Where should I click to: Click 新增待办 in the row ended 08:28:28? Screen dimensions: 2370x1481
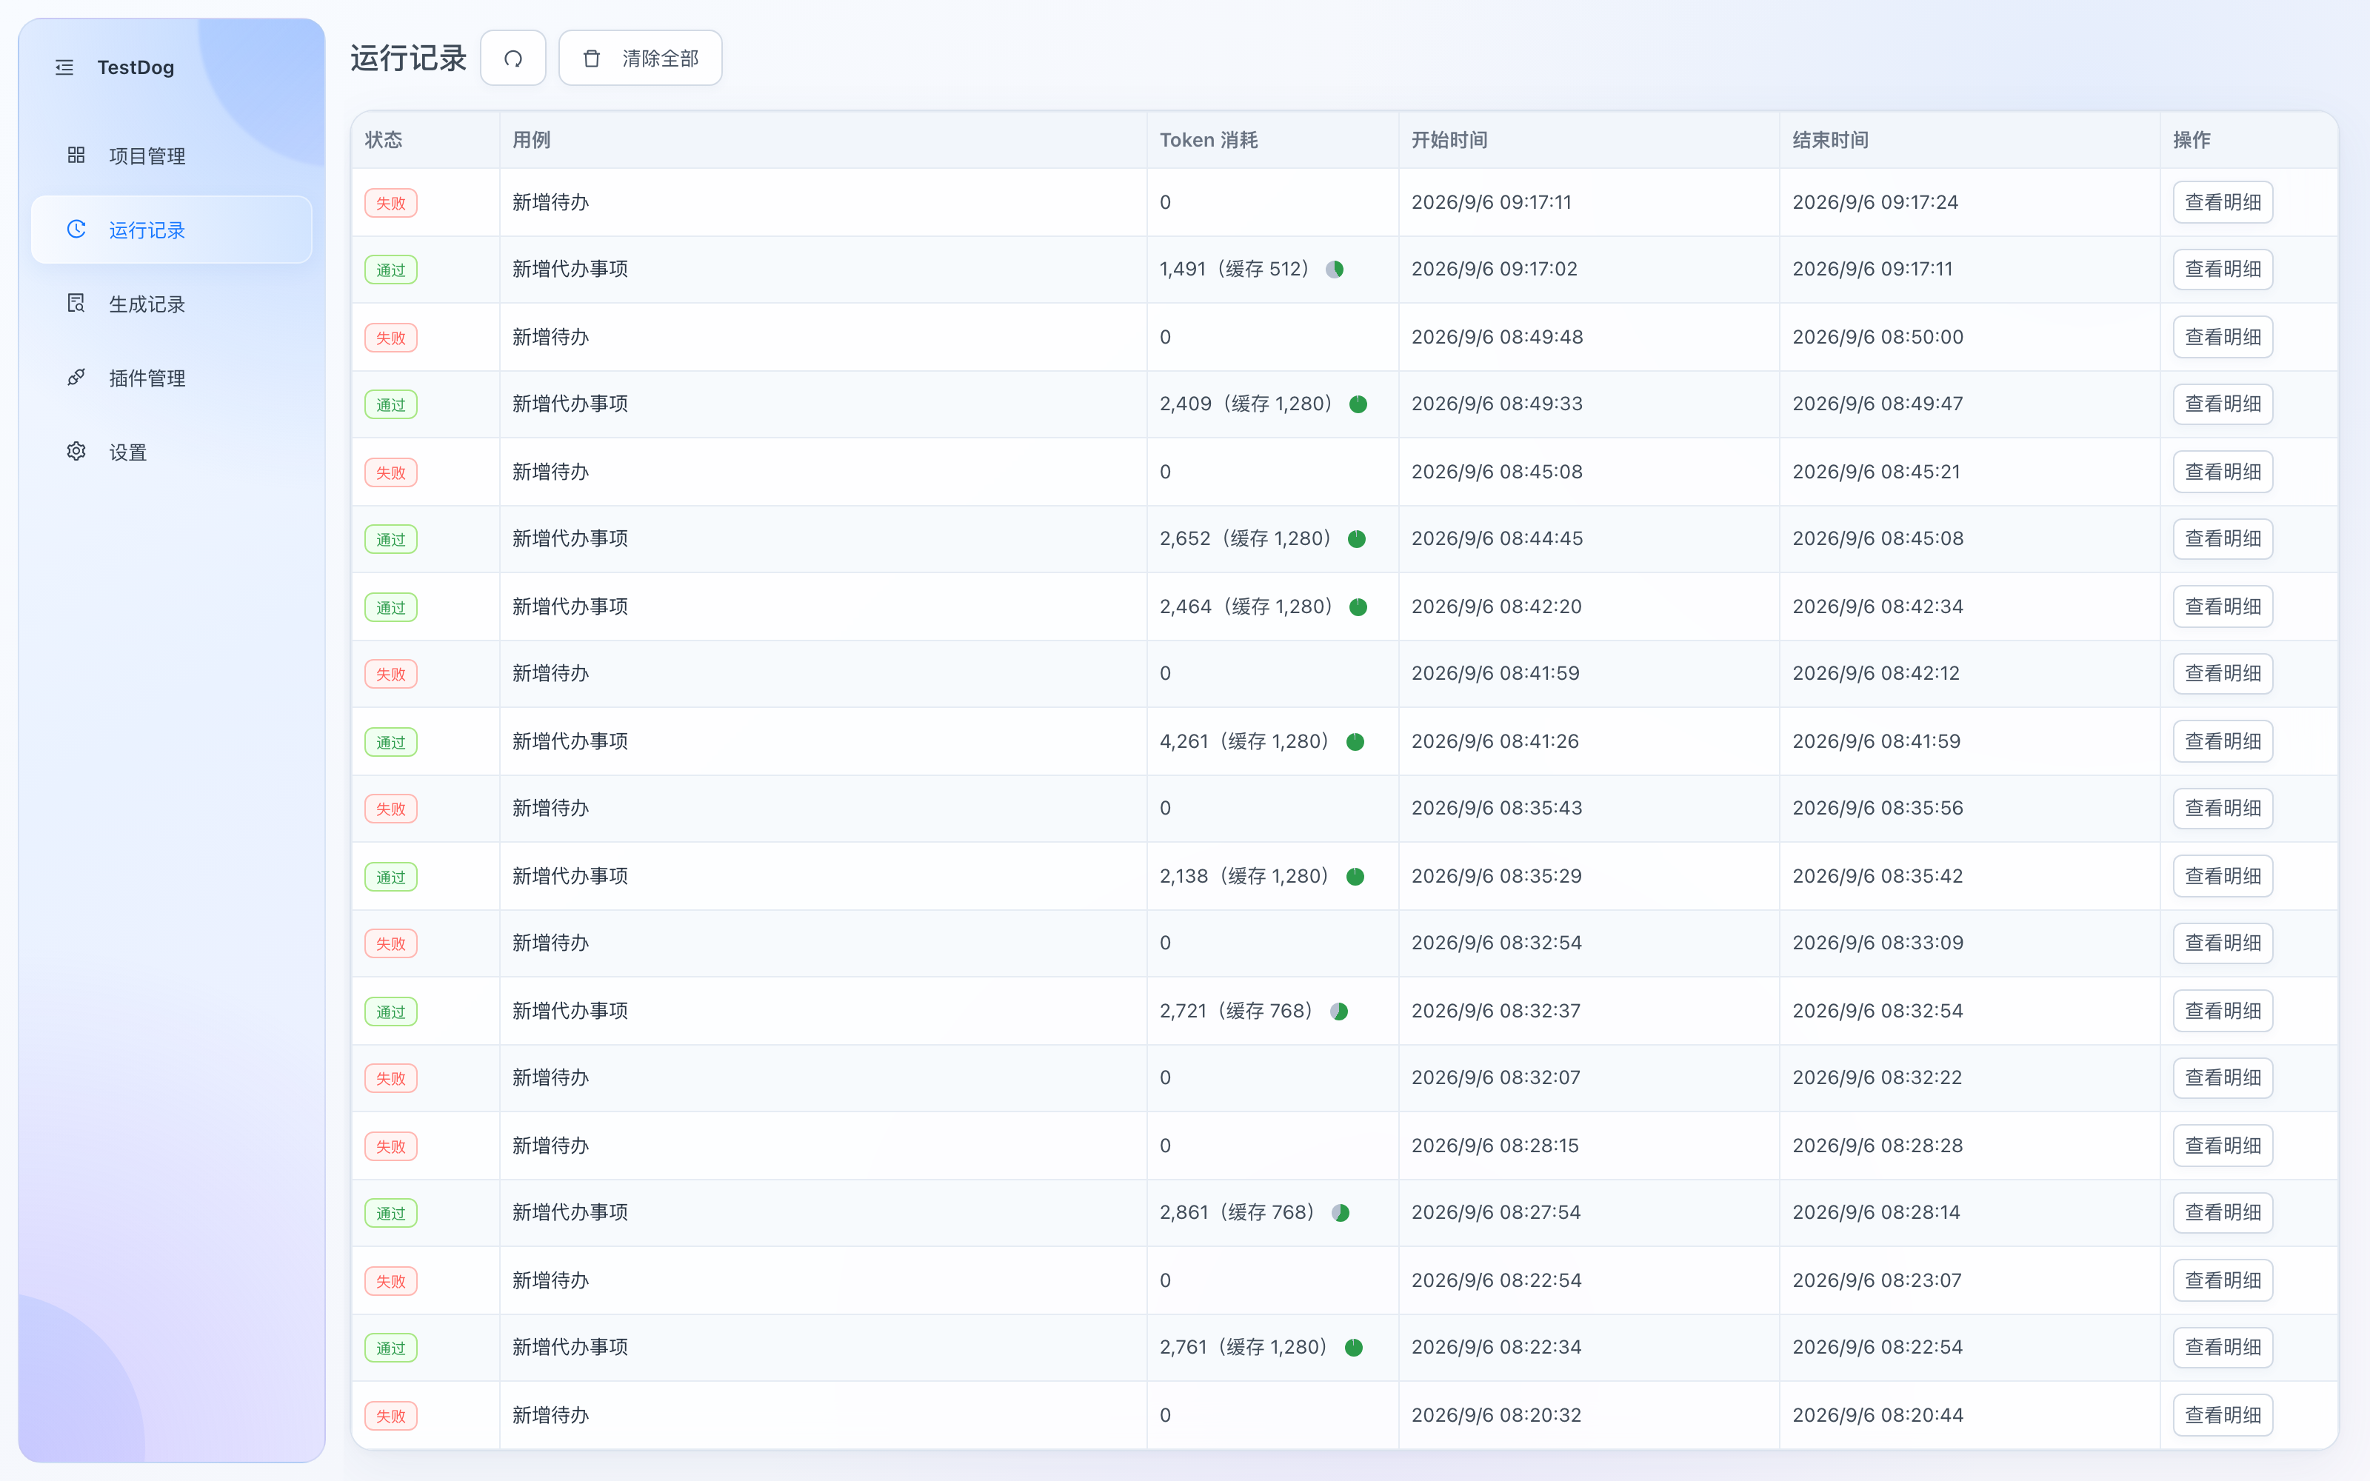[x=550, y=1146]
